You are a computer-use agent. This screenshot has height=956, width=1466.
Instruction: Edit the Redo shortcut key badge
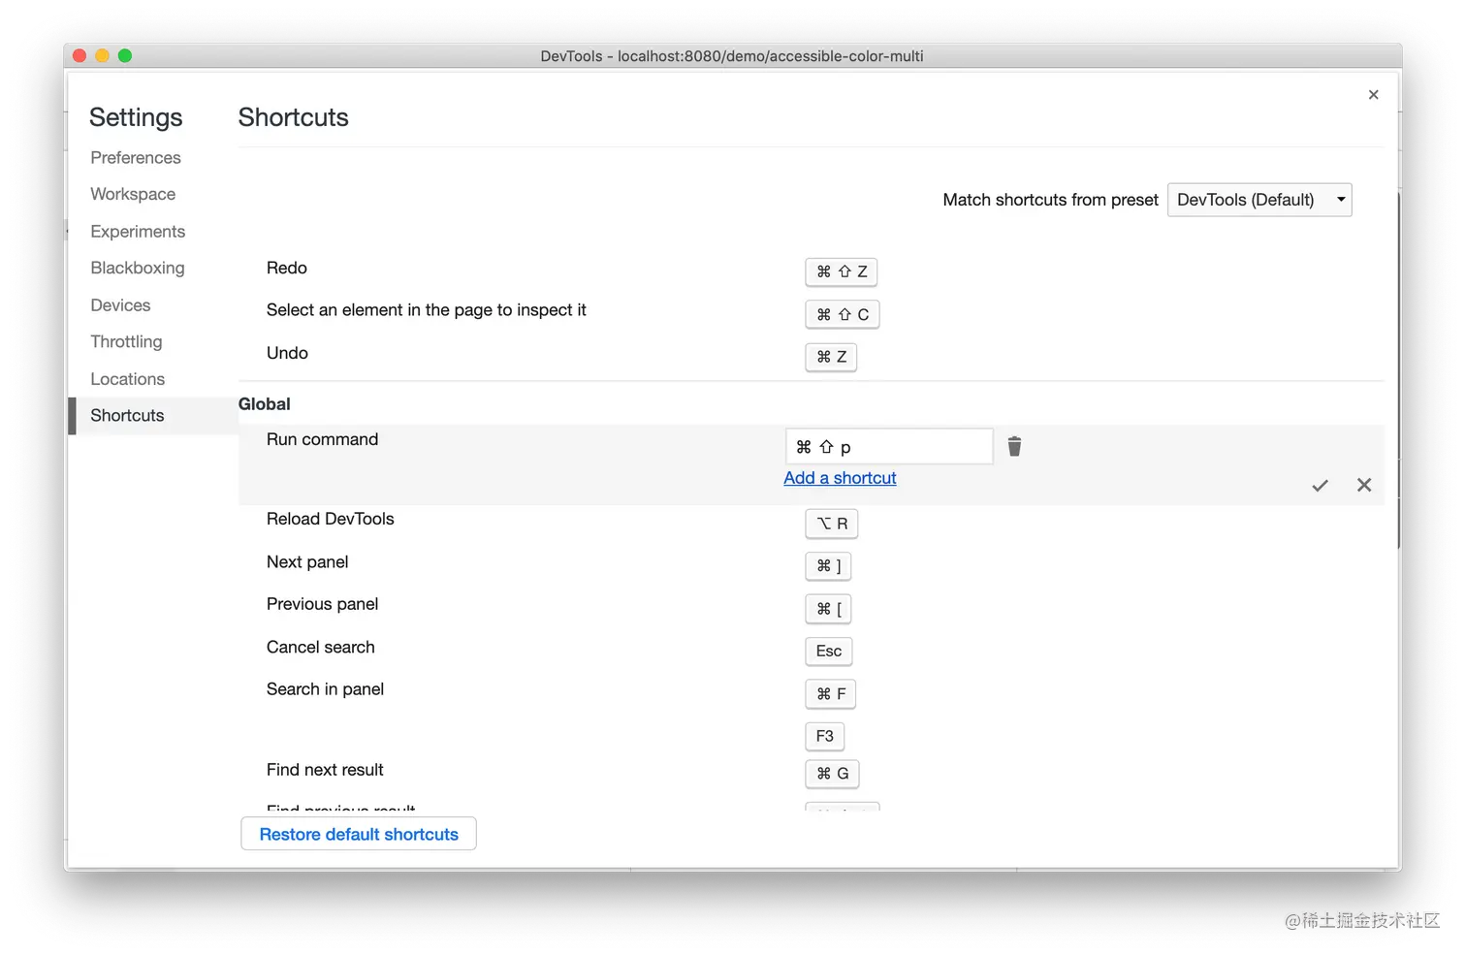point(841,271)
